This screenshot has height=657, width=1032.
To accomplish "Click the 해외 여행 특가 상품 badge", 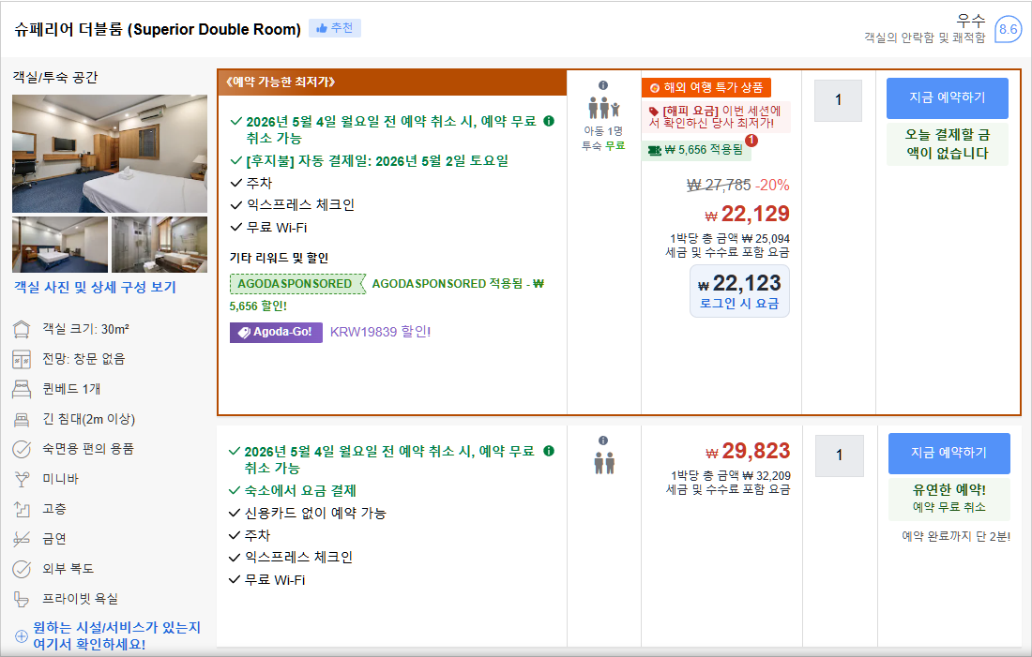I will (x=706, y=87).
